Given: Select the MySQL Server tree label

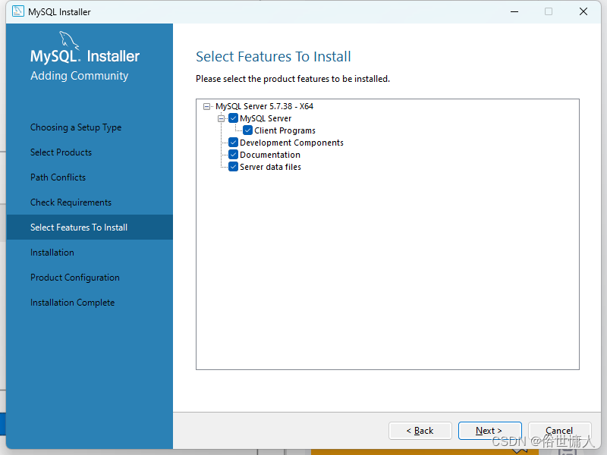Looking at the screenshot, I should tap(266, 118).
